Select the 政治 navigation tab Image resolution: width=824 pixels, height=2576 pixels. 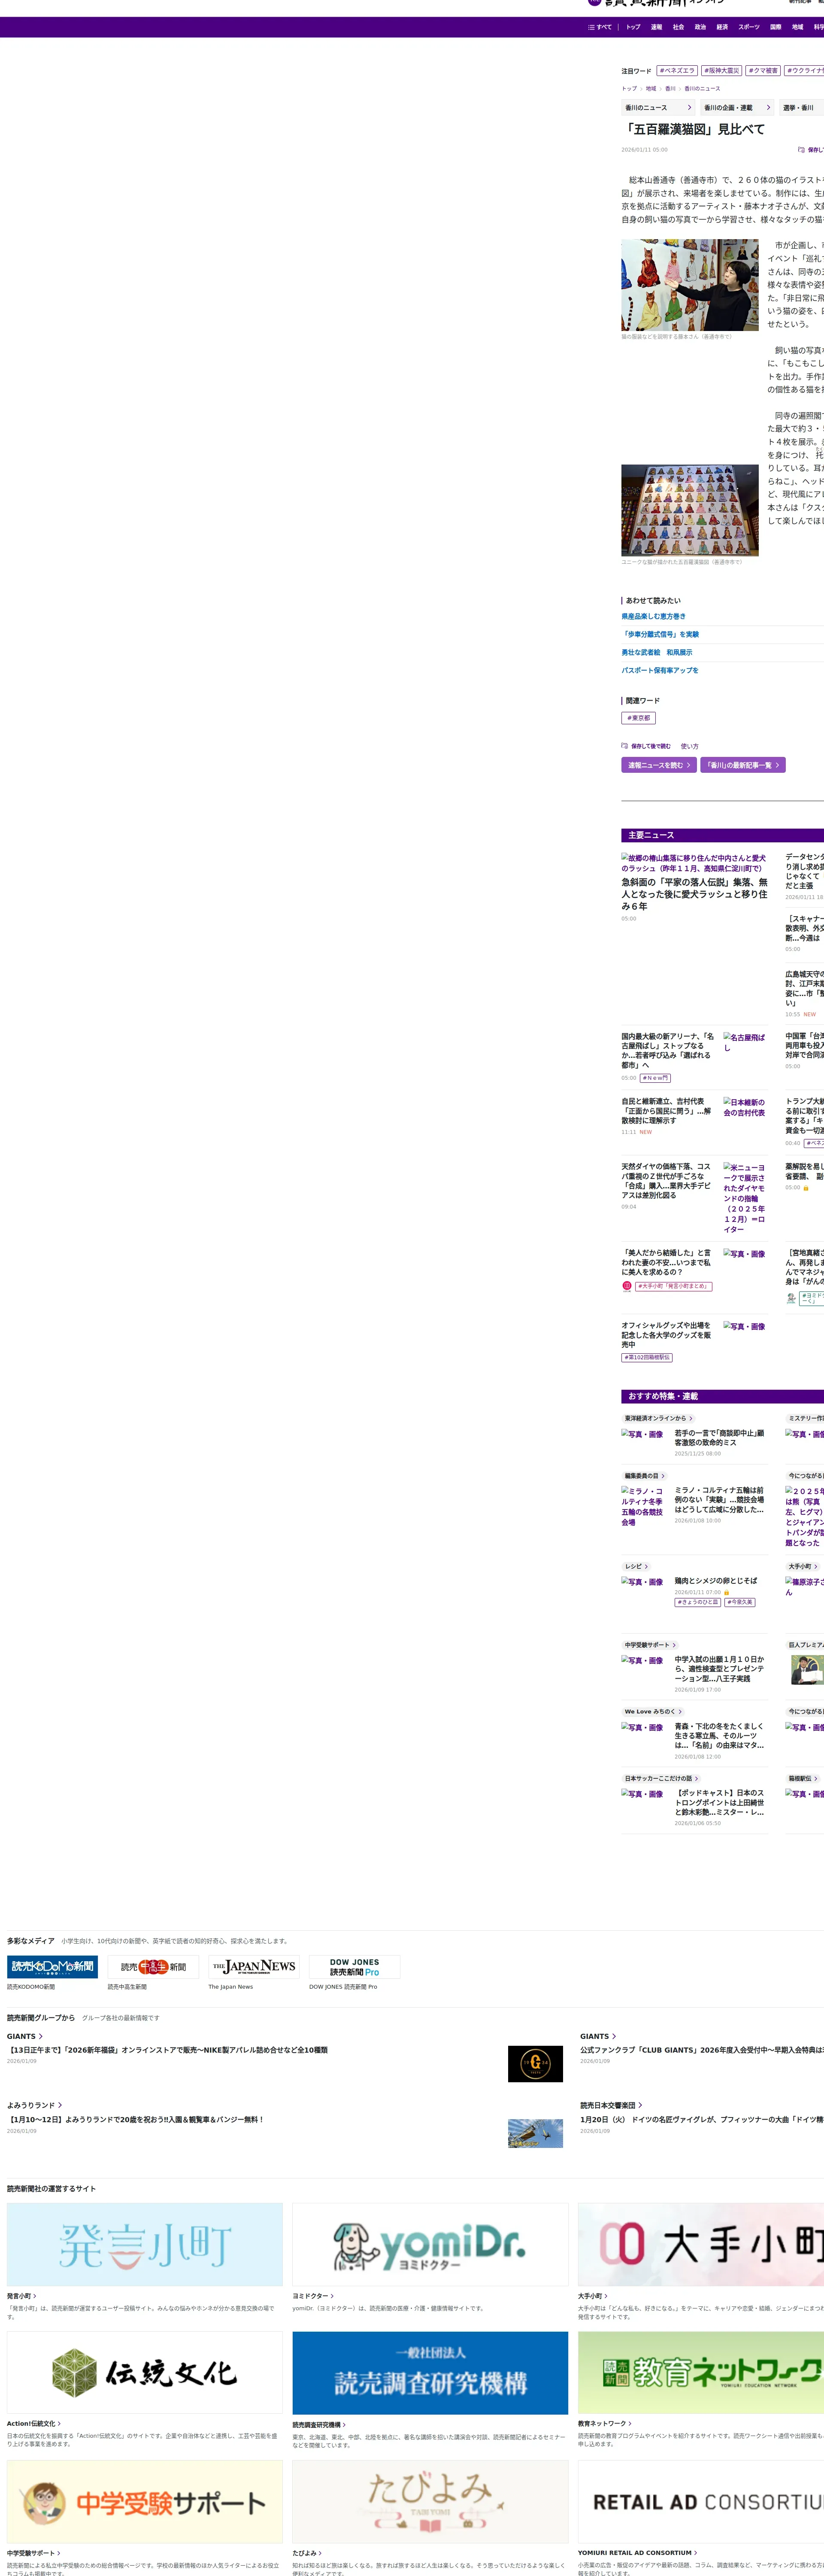tap(700, 27)
